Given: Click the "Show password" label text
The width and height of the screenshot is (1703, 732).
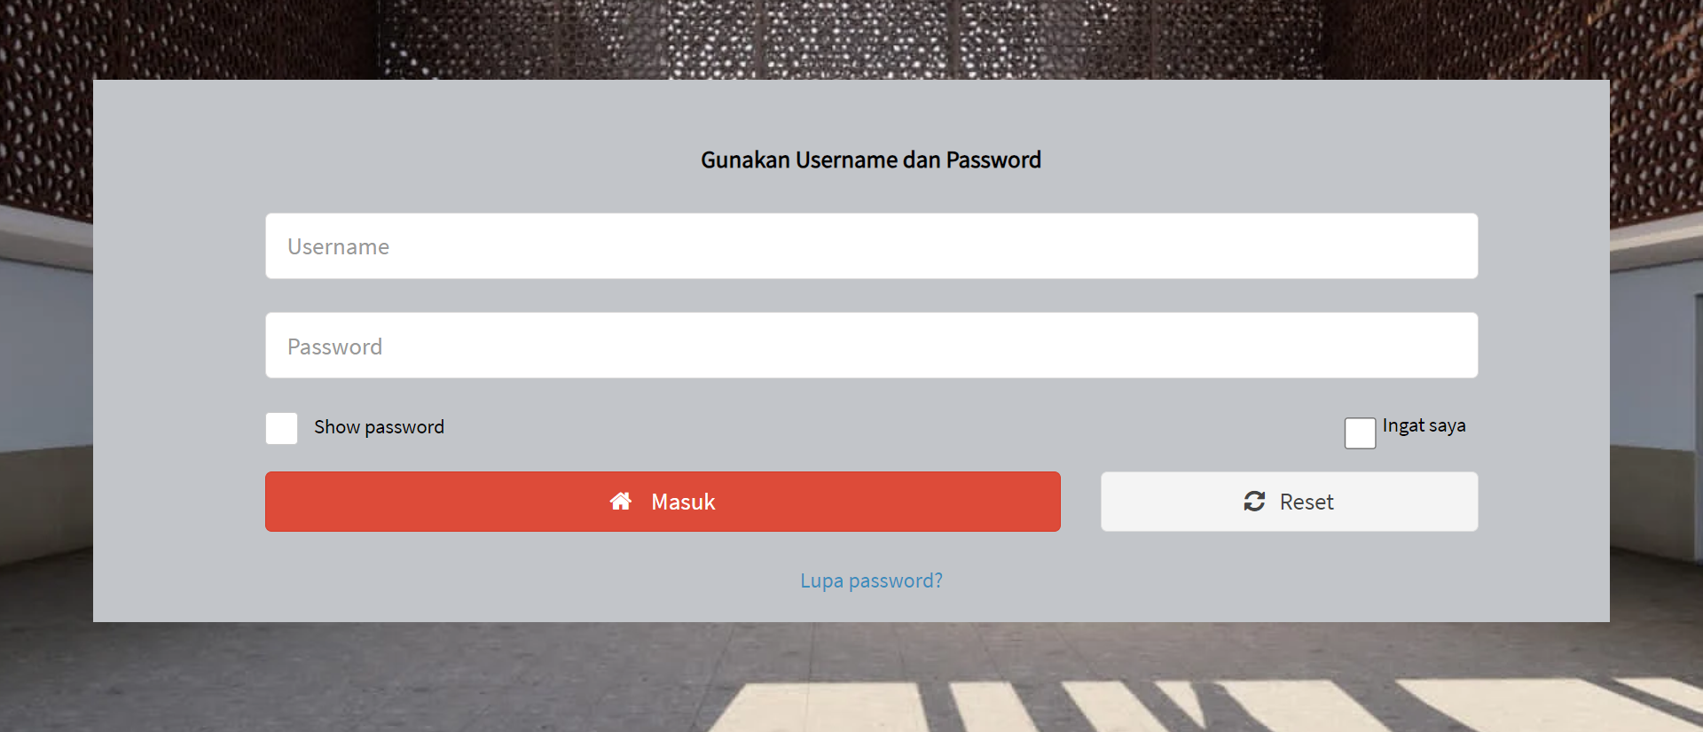Looking at the screenshot, I should pos(379,427).
